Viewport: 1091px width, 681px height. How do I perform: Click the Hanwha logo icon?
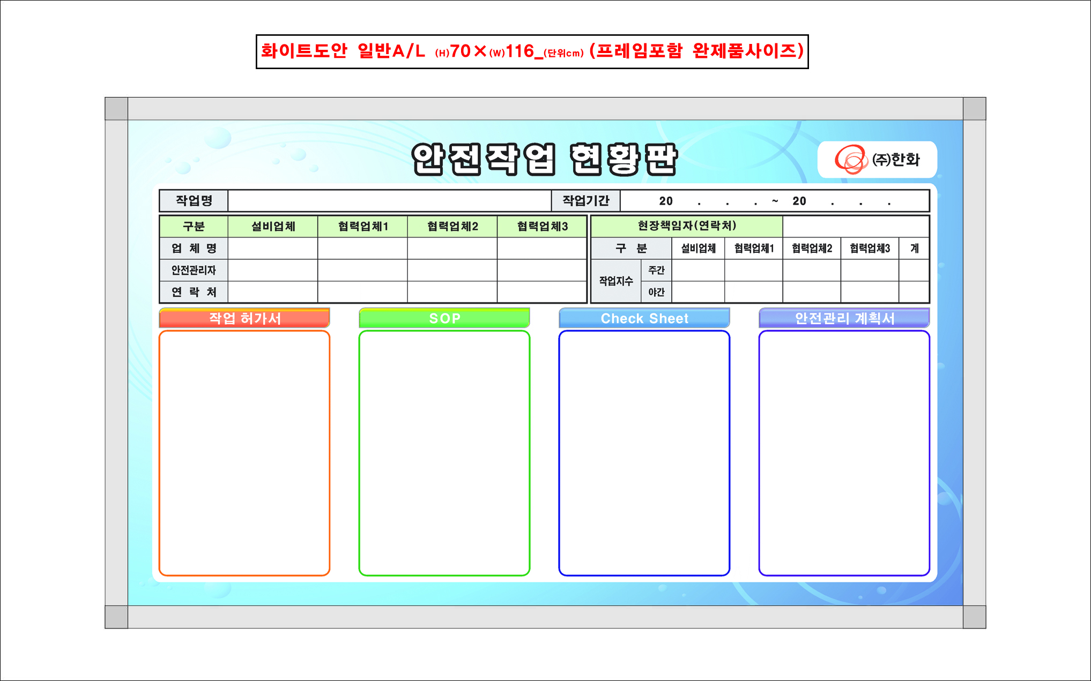[850, 160]
